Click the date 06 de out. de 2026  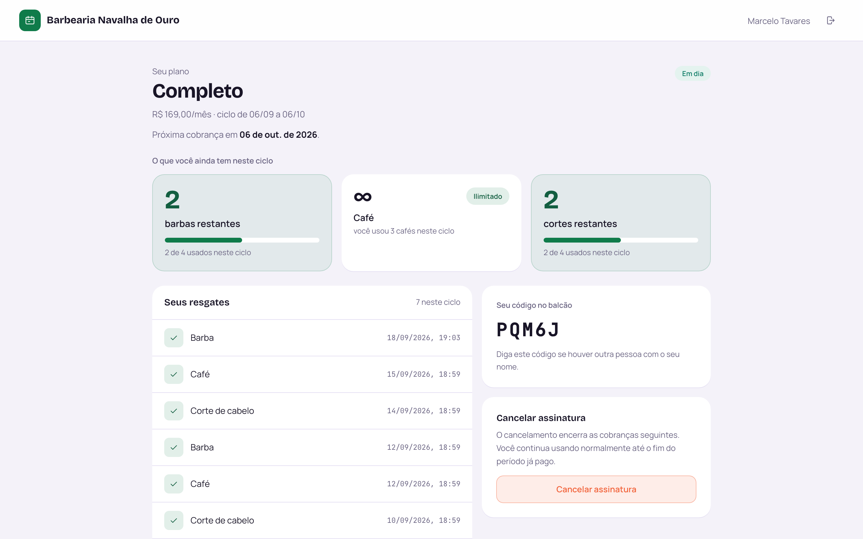pos(278,135)
